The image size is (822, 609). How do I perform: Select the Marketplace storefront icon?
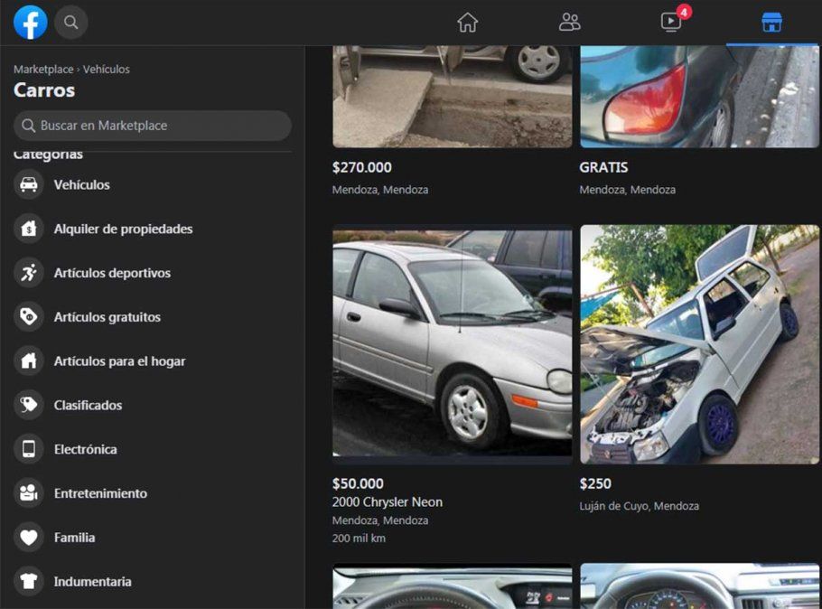coord(771,23)
